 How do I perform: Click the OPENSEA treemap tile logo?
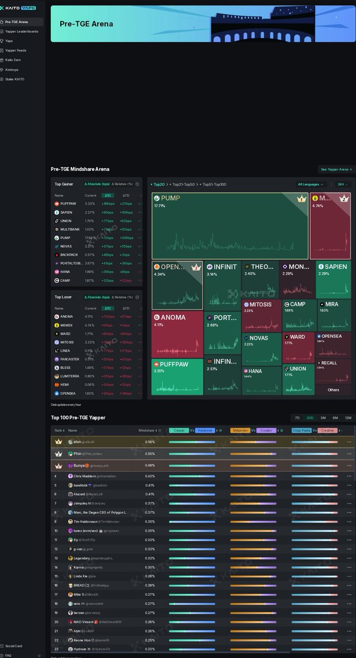319,336
